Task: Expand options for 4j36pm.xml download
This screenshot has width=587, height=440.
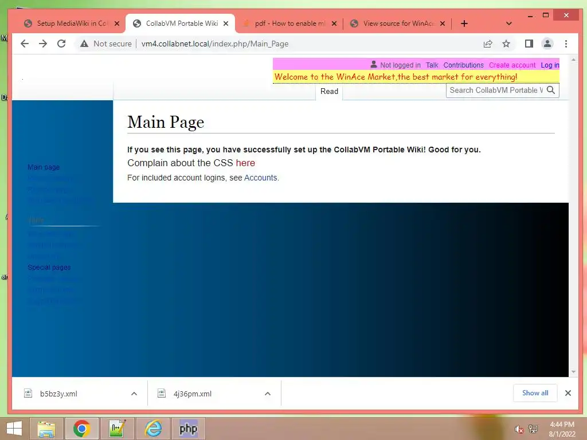Action: (x=268, y=394)
